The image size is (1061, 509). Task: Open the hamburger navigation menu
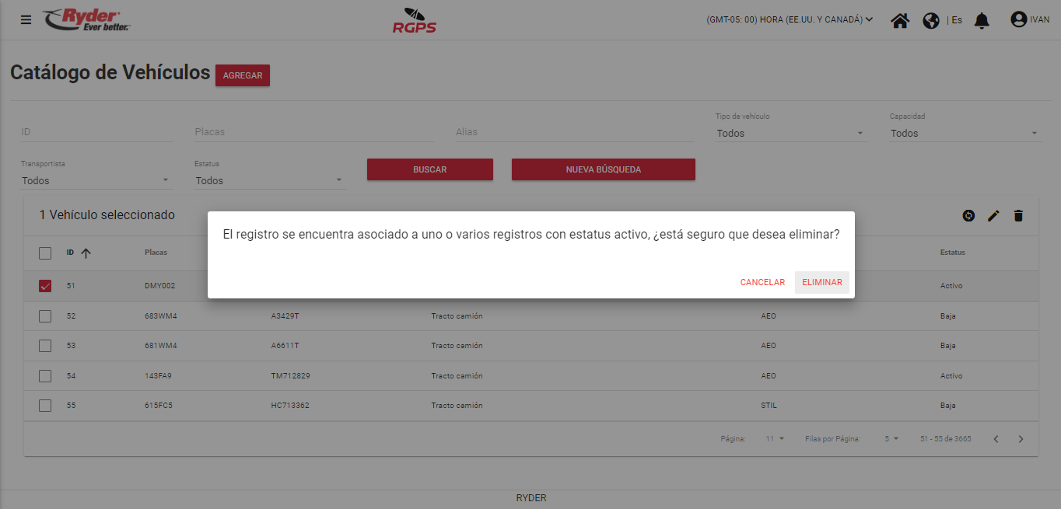(26, 20)
